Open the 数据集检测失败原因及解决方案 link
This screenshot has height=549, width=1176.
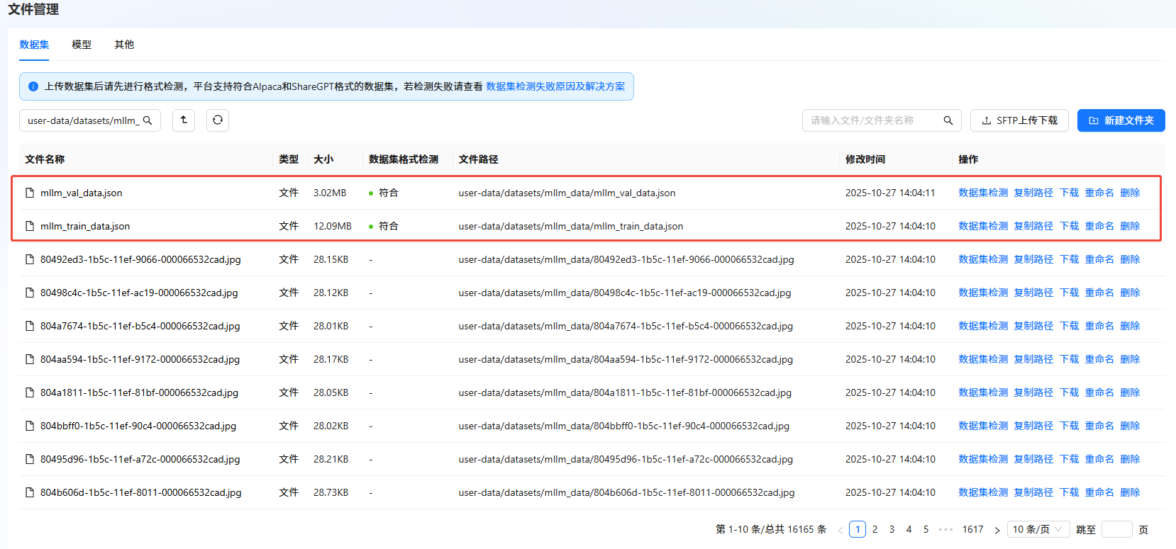point(555,86)
